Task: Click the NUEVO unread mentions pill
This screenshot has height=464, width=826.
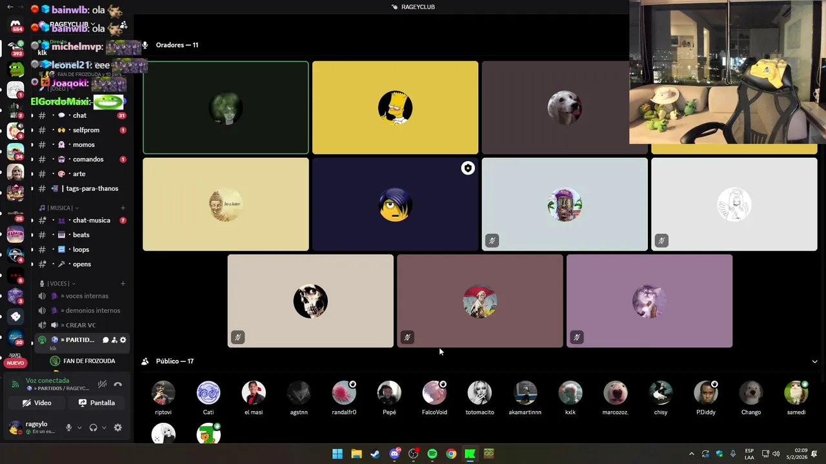Action: 15,363
